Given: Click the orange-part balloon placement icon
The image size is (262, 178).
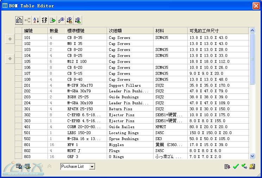Looking at the screenshot, I should pos(69,20).
